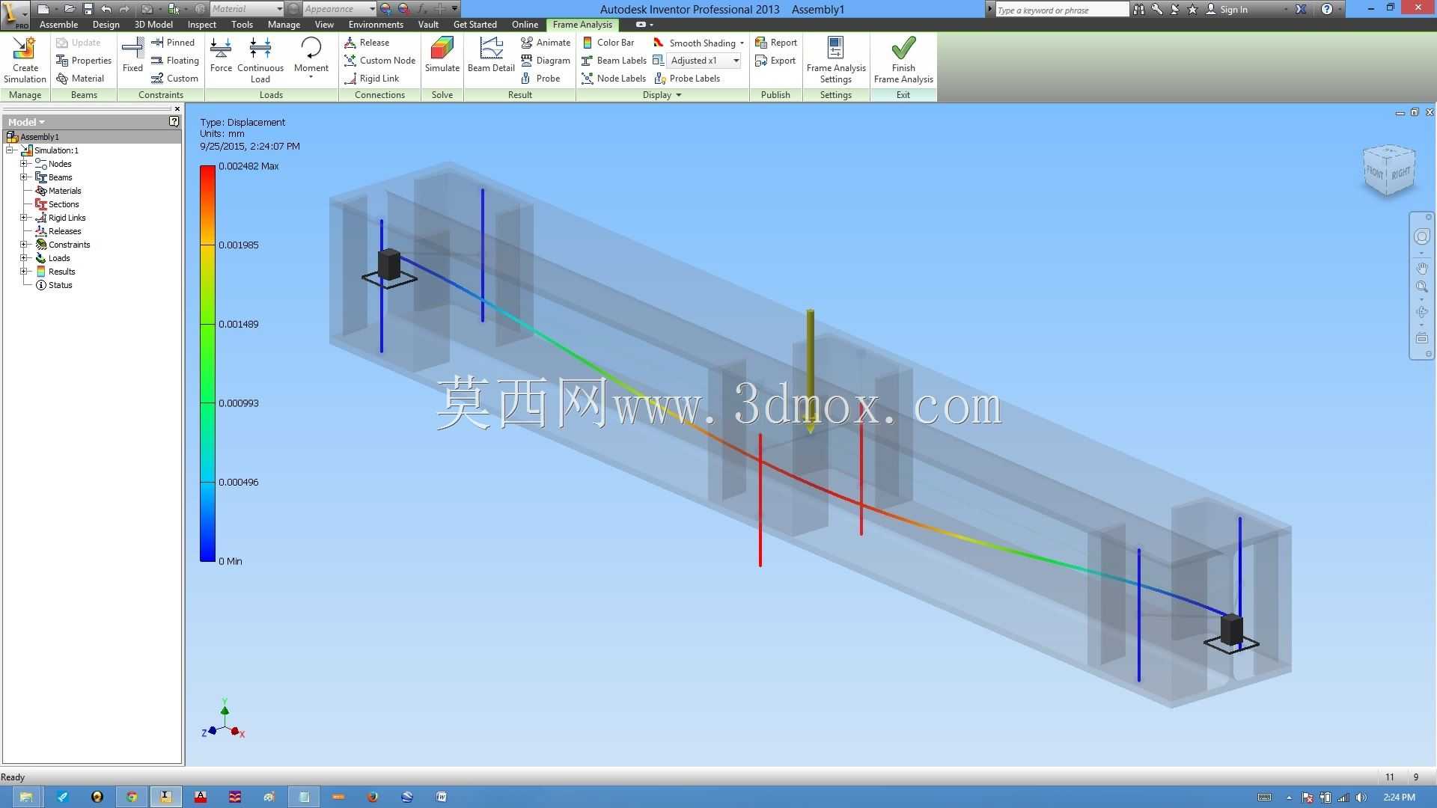Screen dimensions: 1437x808
Task: Apply a Force load
Action: coord(221,55)
